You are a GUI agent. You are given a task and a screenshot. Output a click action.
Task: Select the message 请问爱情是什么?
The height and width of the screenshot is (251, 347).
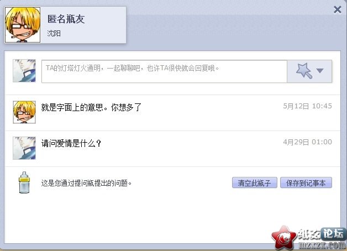[71, 143]
